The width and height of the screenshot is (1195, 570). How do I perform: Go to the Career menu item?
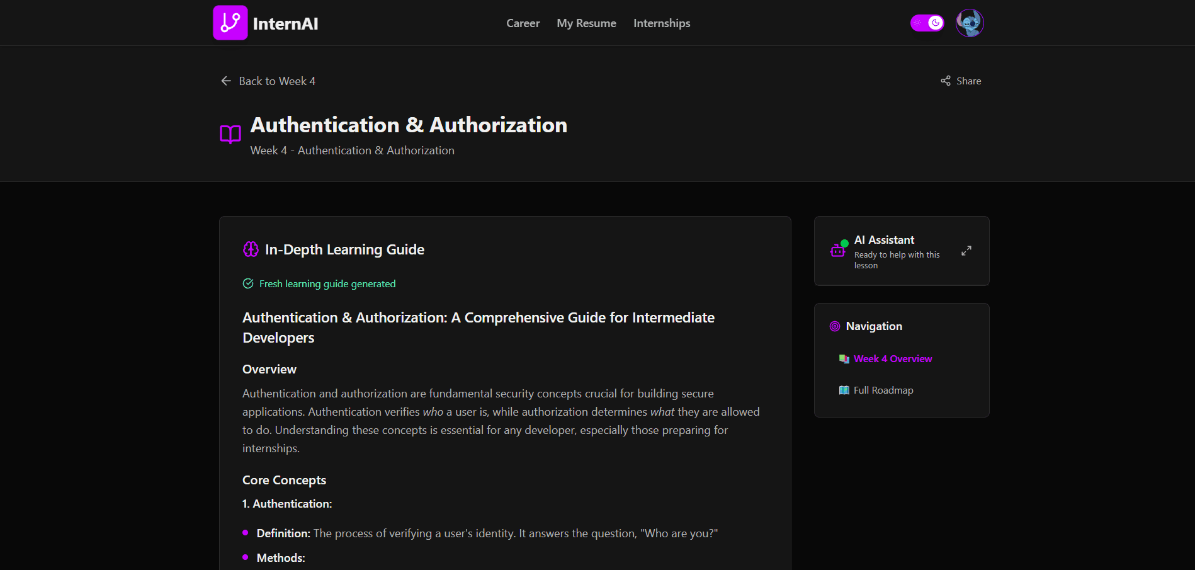523,23
